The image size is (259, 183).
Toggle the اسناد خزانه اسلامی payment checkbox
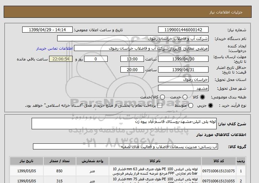(x=160, y=106)
